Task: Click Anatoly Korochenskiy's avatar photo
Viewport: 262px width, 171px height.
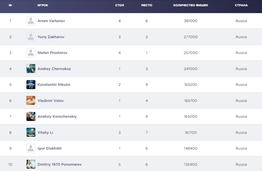Action: pos(31,117)
